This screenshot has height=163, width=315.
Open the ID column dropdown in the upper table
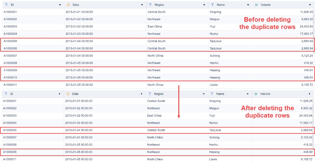60,5
